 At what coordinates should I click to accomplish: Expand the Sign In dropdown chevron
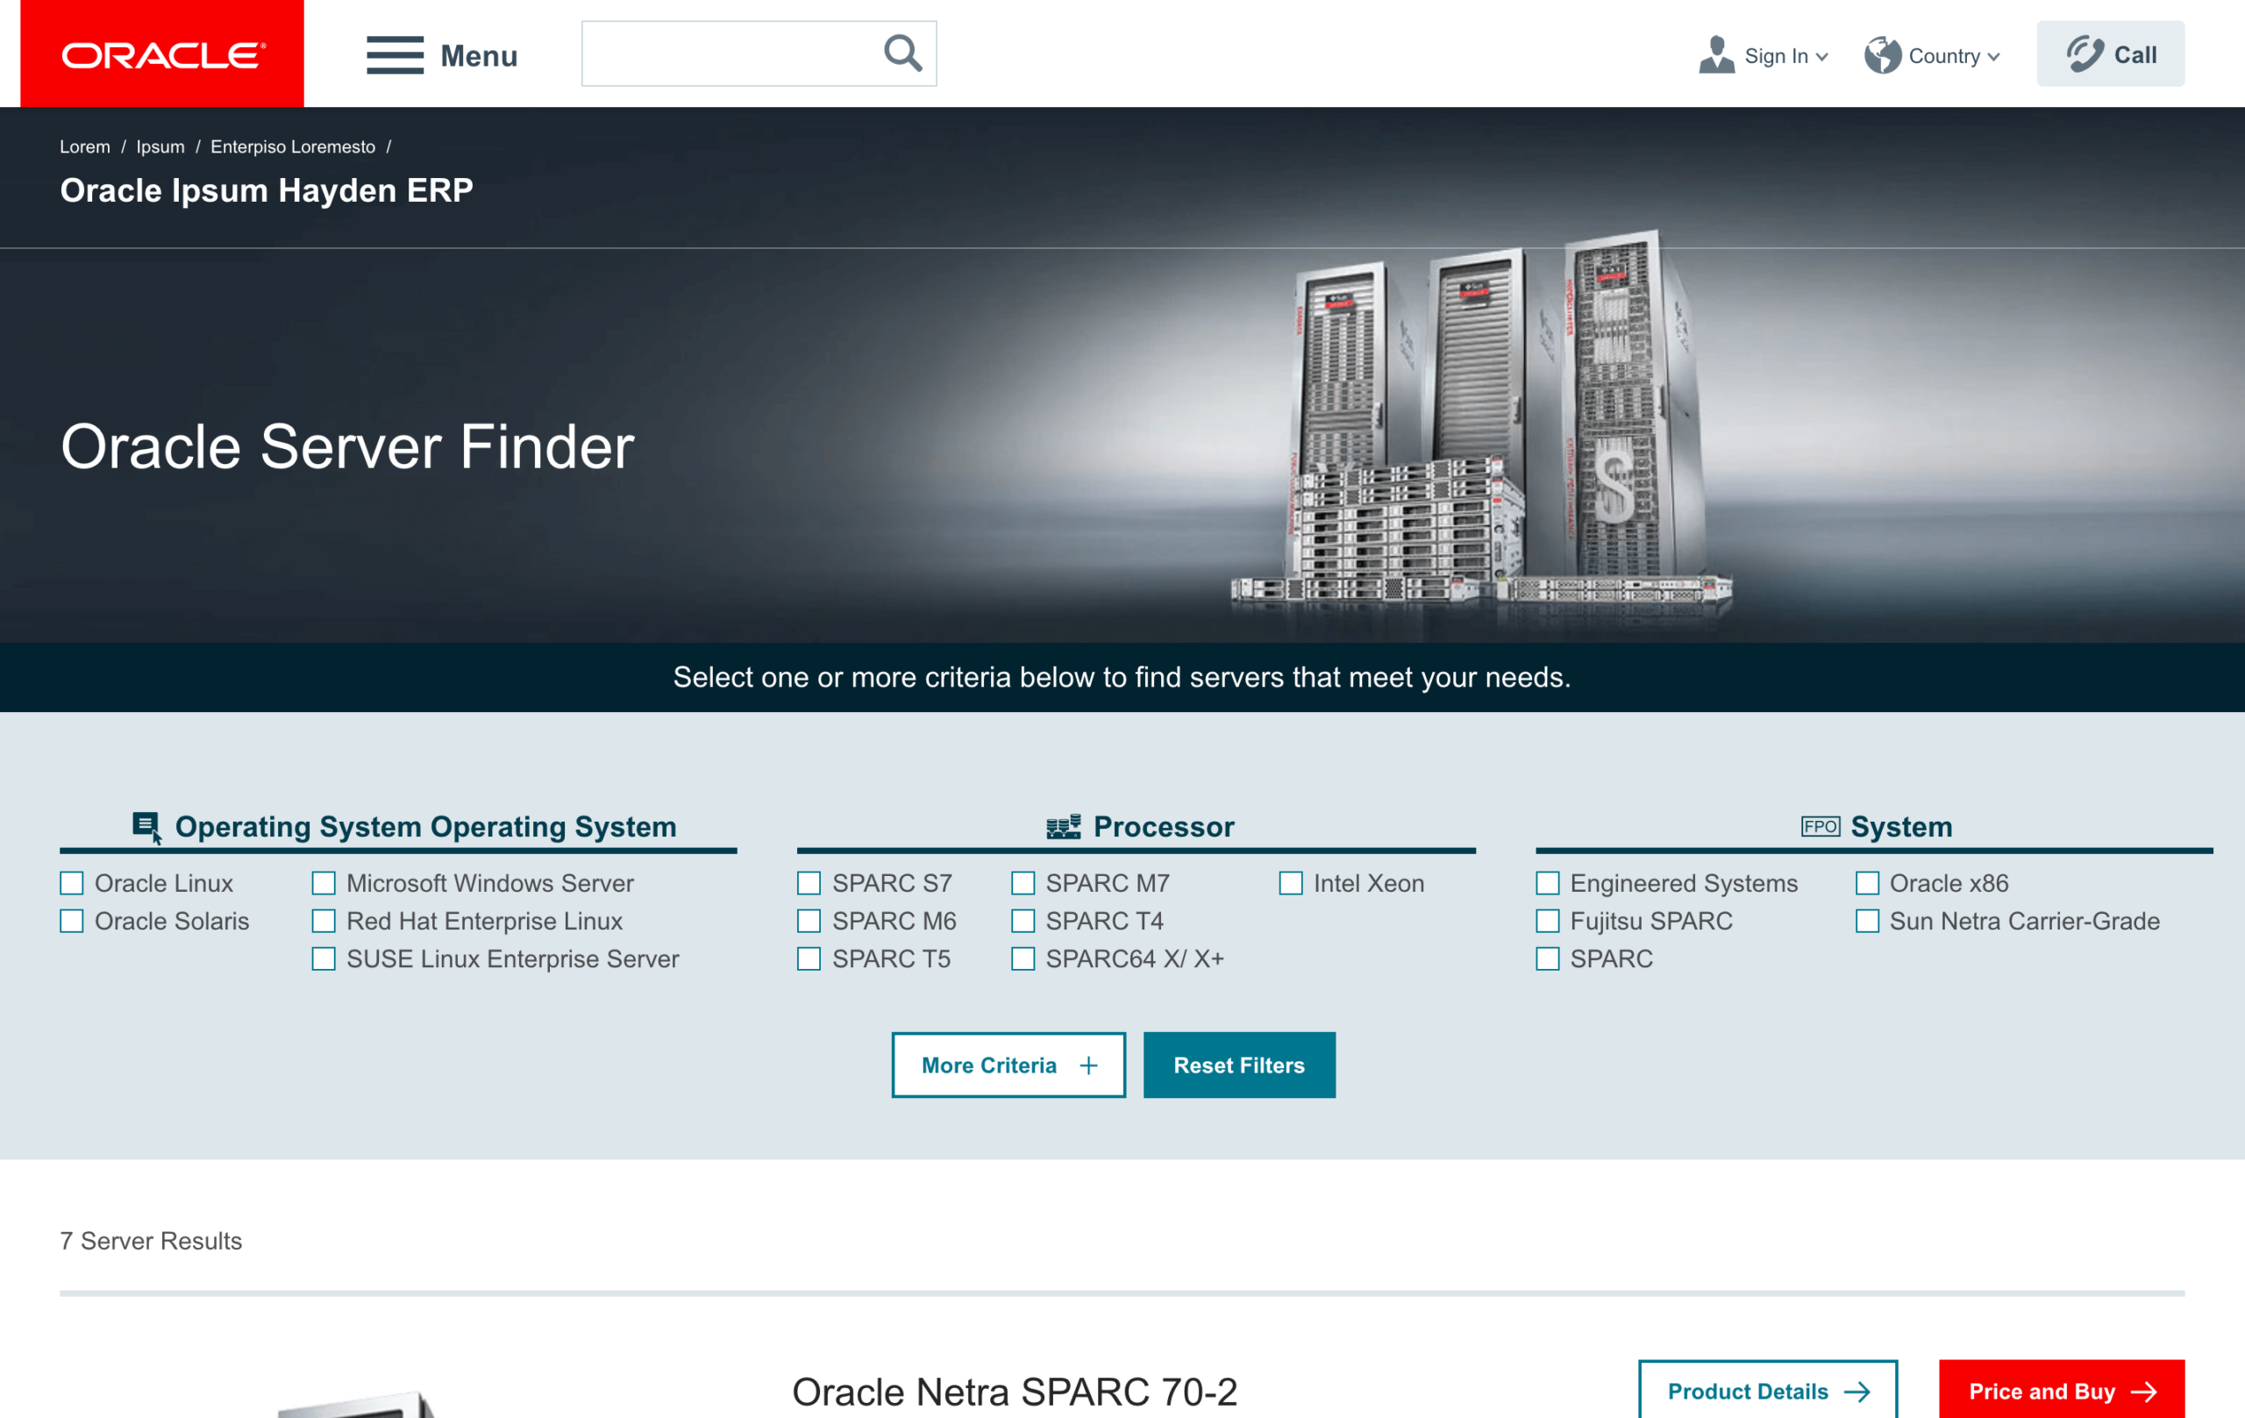point(1821,57)
